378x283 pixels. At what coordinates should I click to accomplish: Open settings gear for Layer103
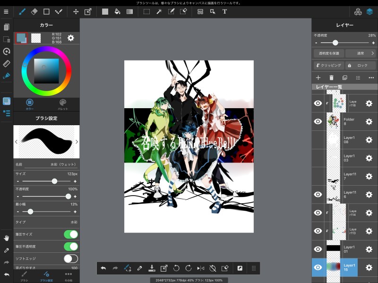[369, 158]
